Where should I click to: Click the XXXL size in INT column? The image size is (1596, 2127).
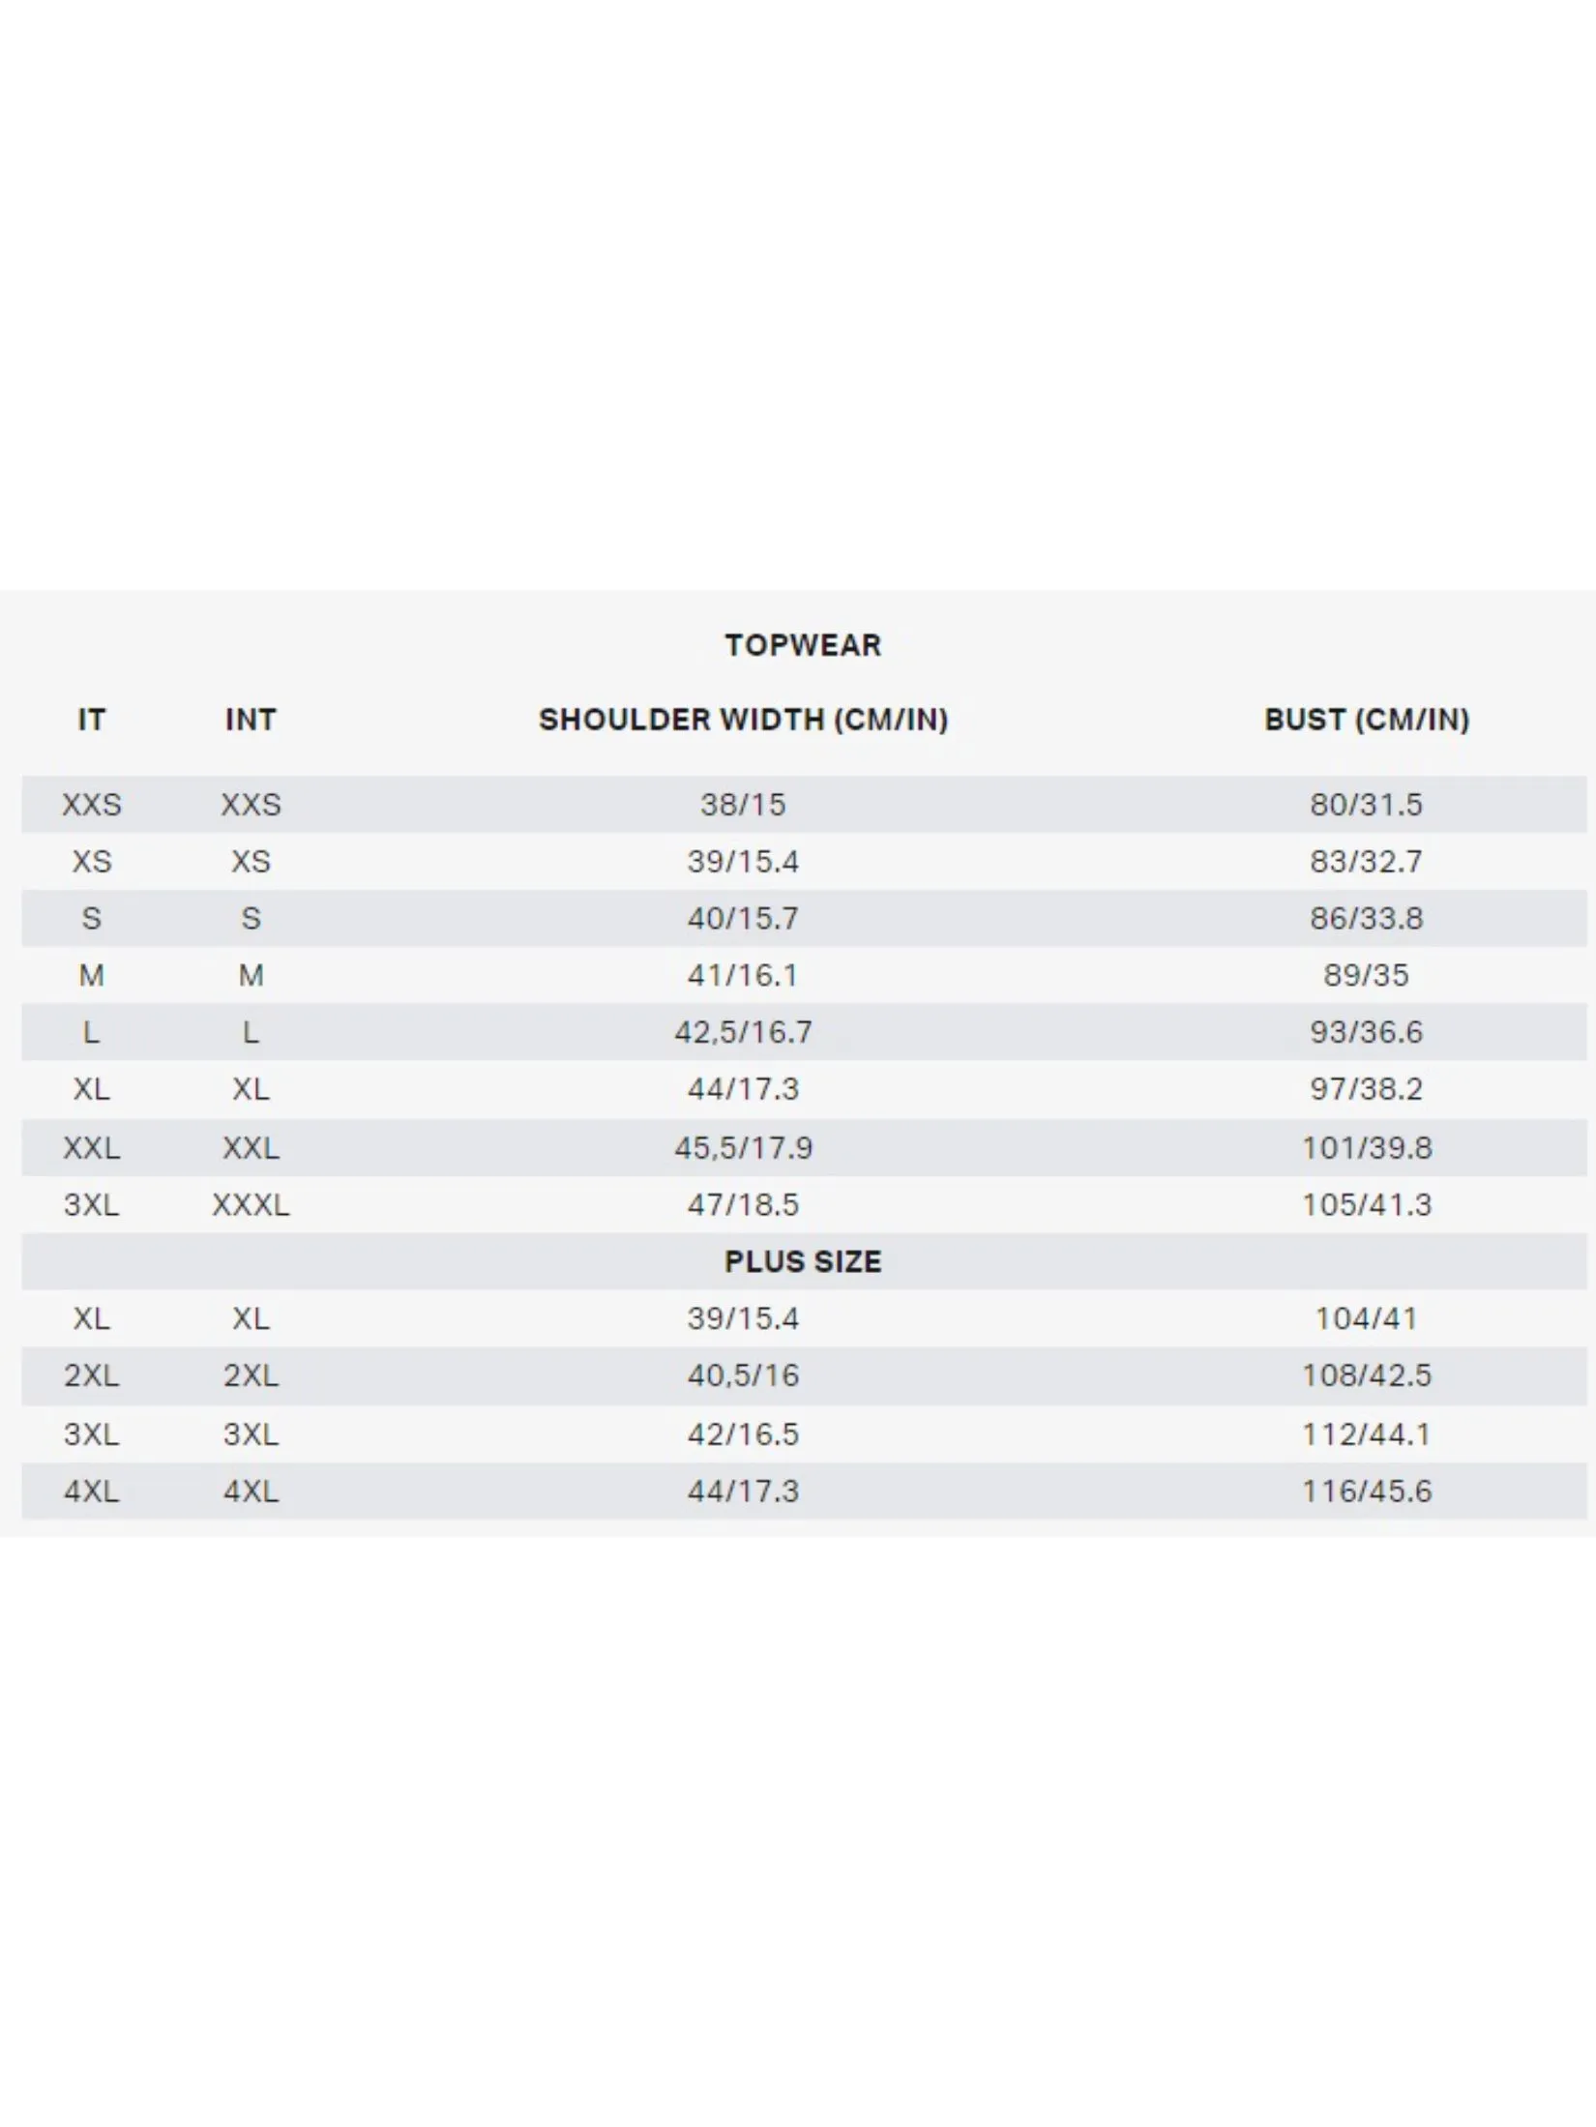251,1205
